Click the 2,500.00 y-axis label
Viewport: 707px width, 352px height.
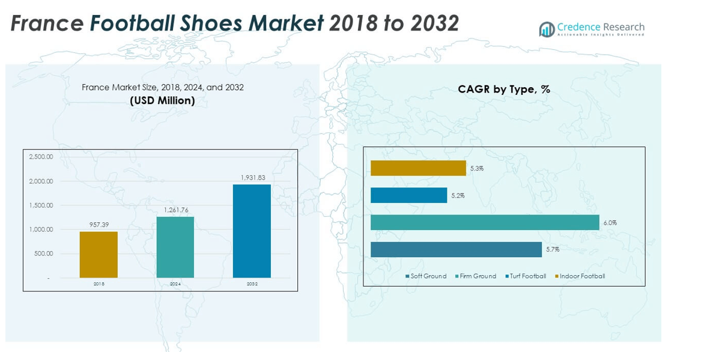click(x=41, y=157)
